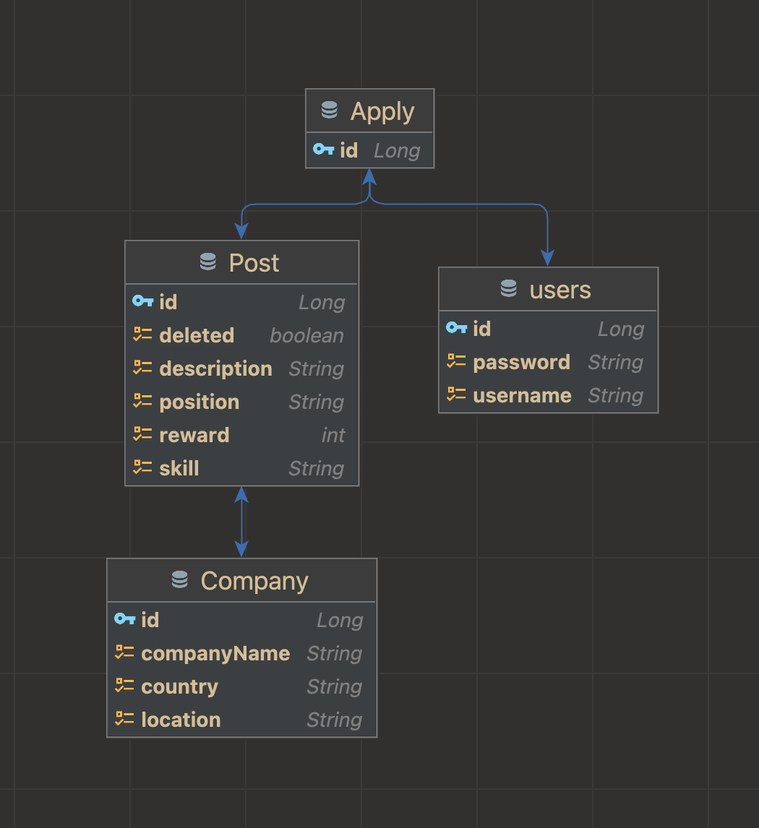Click the field icon next to skill in Post

pyautogui.click(x=142, y=467)
